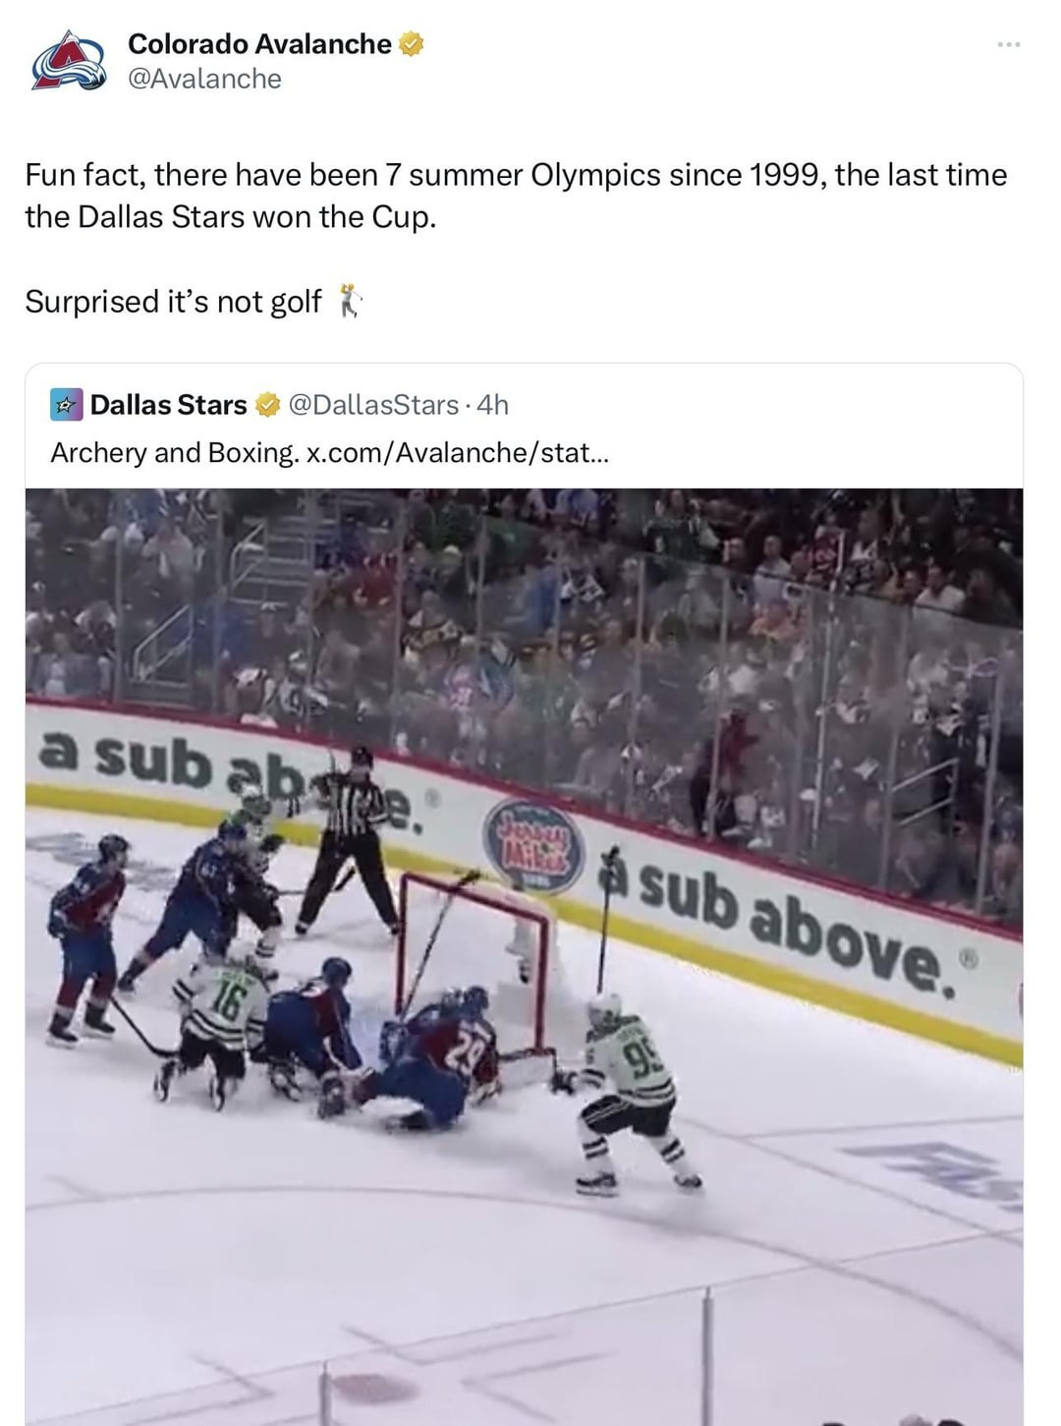Click the @Avalanche handle
This screenshot has width=1061, height=1426.
[204, 79]
